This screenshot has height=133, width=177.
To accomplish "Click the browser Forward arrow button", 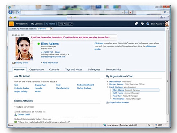I will [15, 12].
